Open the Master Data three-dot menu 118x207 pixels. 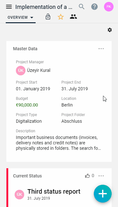pos(101,49)
